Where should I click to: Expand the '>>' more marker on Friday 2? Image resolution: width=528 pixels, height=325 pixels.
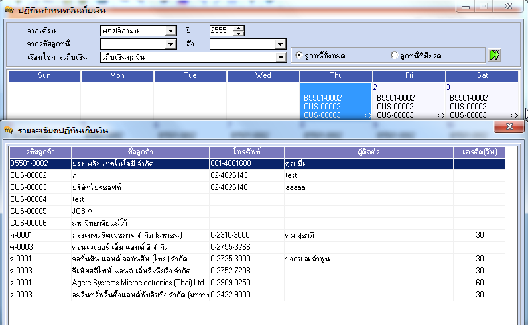441,115
